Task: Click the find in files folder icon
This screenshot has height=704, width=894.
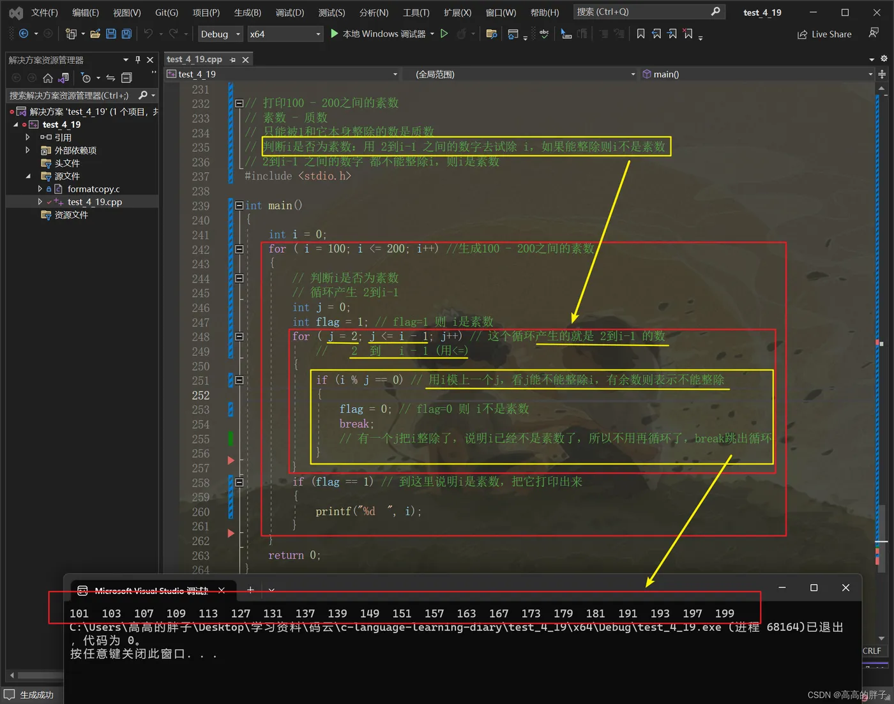Action: 492,34
